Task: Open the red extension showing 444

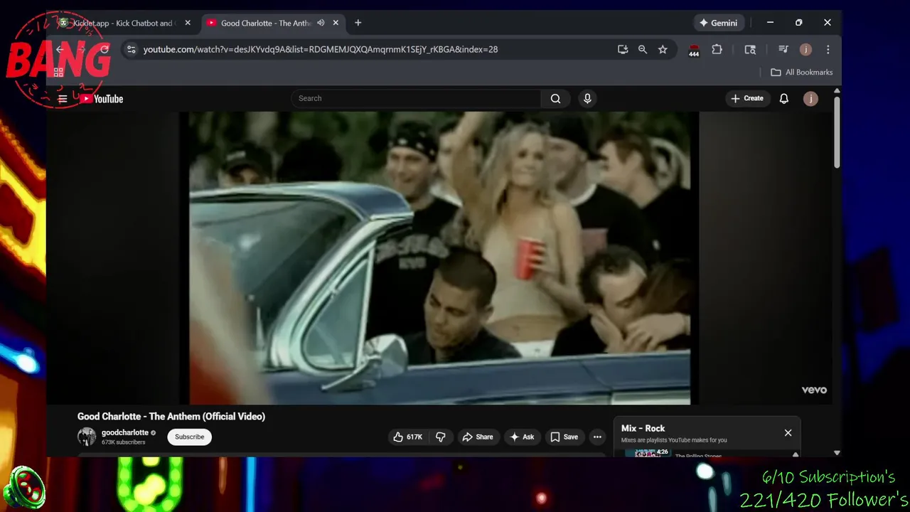Action: [x=694, y=50]
